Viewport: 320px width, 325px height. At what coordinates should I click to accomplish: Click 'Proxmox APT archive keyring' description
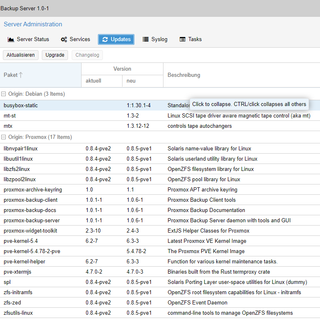coord(202,190)
